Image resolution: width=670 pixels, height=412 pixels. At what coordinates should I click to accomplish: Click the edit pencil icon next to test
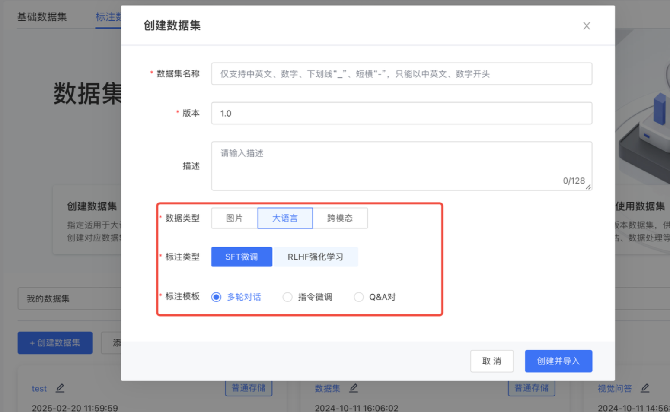pyautogui.click(x=60, y=388)
